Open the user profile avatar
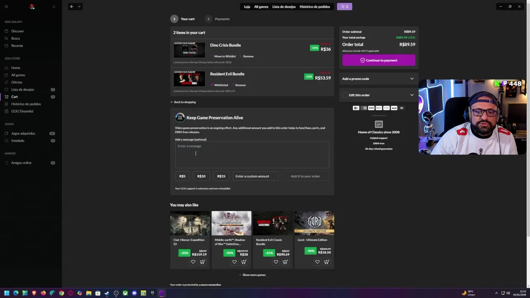530x298 pixels. [32, 7]
